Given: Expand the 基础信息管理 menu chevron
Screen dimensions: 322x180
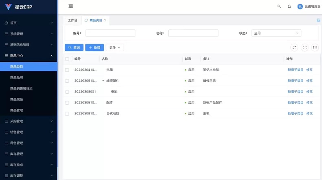Looking at the screenshot, I should [x=51, y=44].
